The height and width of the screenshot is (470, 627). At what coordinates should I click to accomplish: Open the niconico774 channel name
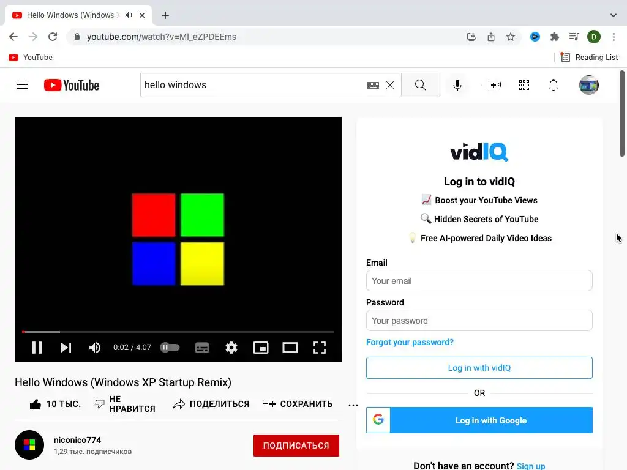[78, 440]
